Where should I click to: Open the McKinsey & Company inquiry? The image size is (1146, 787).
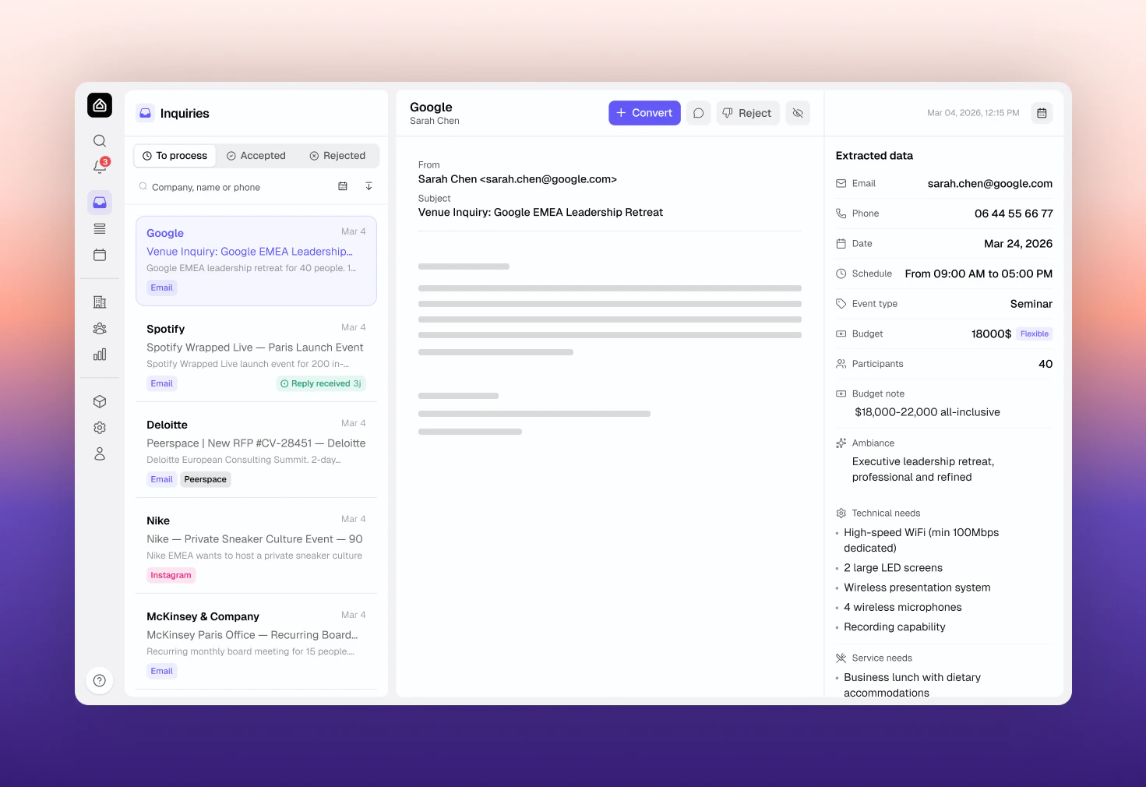256,644
